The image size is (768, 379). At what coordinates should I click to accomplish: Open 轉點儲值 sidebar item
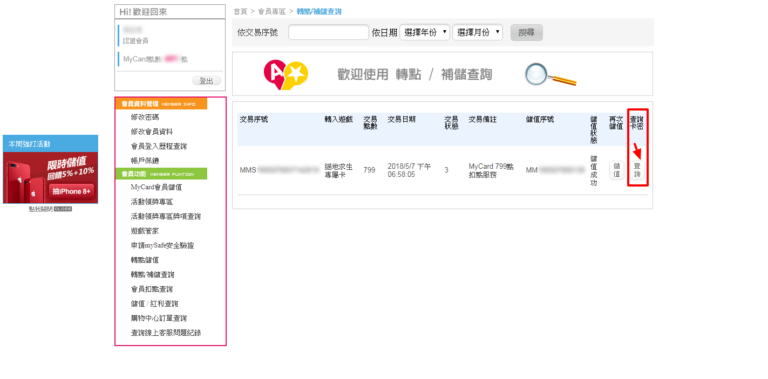point(145,260)
